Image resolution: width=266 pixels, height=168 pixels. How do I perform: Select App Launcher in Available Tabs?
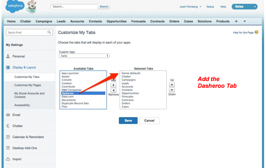tap(70, 73)
